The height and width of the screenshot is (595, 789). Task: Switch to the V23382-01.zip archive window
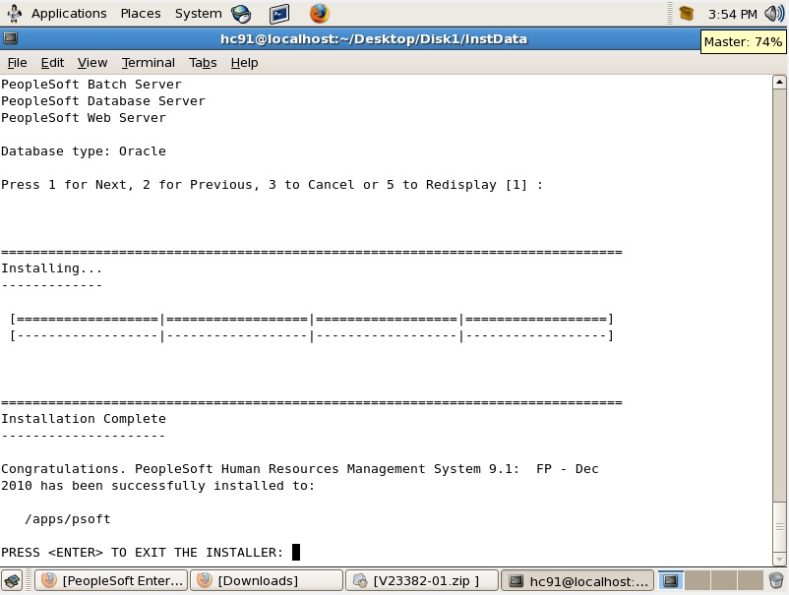(x=423, y=580)
